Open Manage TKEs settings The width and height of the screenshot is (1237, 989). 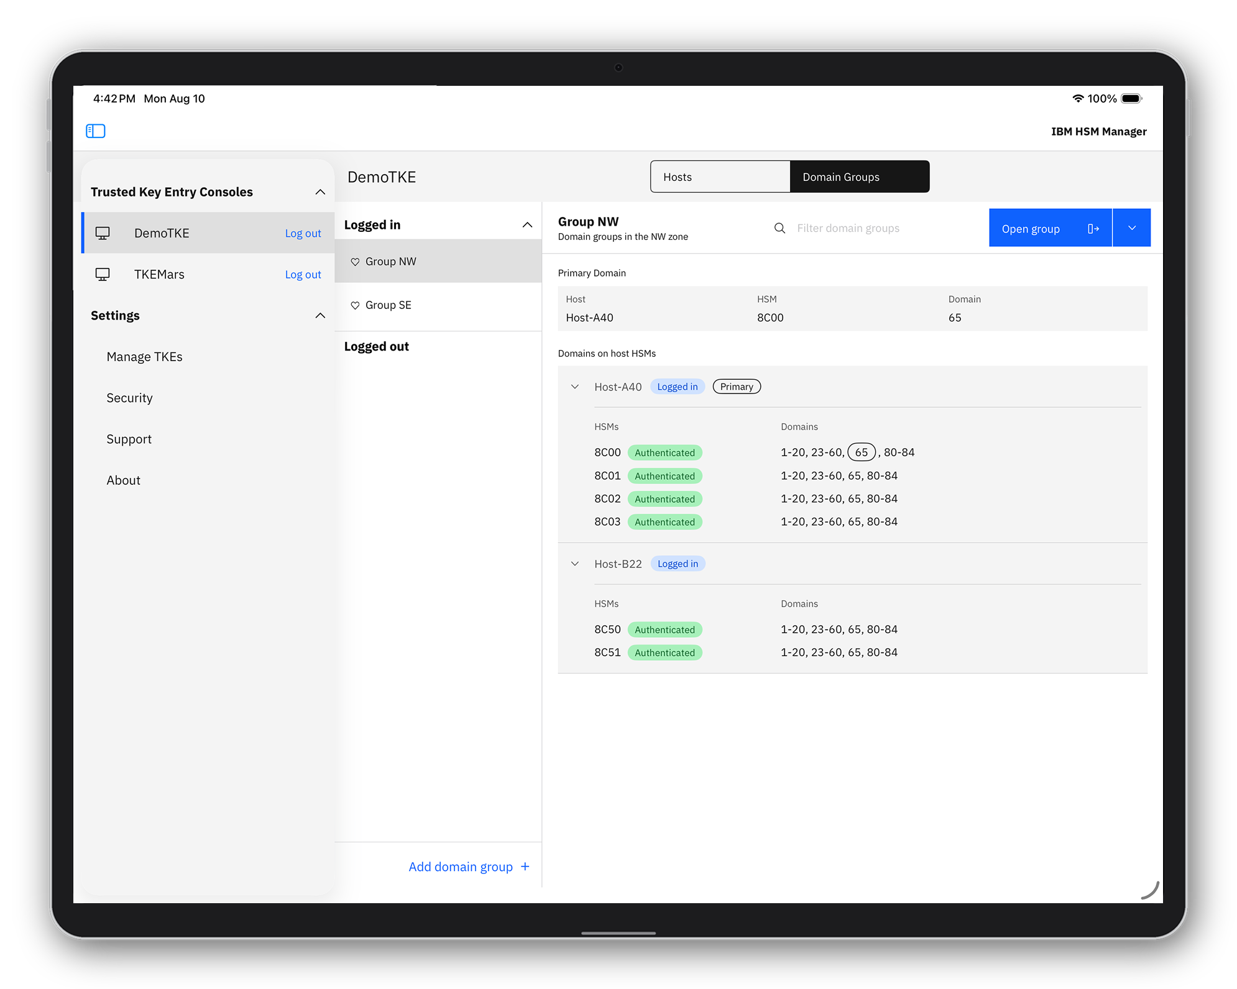pos(144,357)
